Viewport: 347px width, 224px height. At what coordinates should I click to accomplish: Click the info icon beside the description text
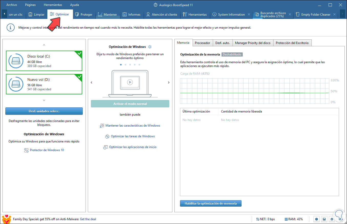(10, 28)
